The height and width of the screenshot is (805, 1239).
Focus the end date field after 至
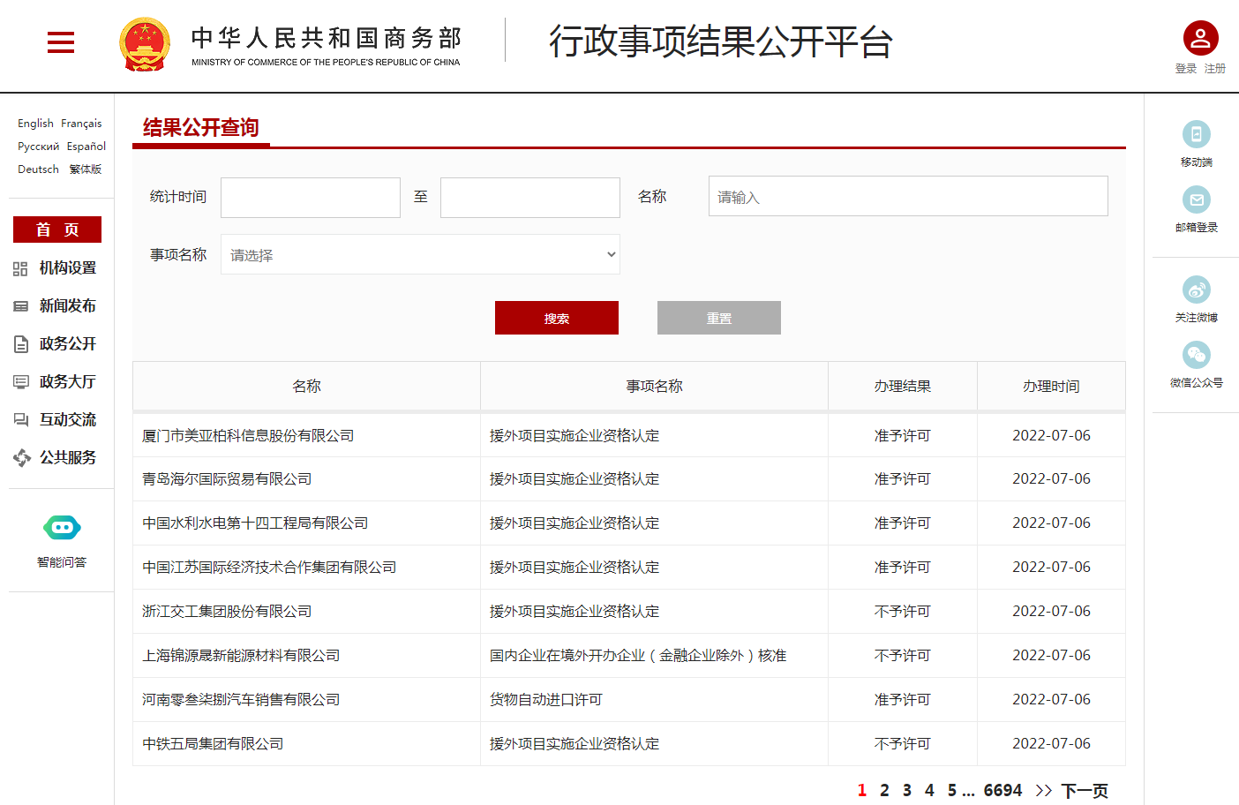pos(530,198)
